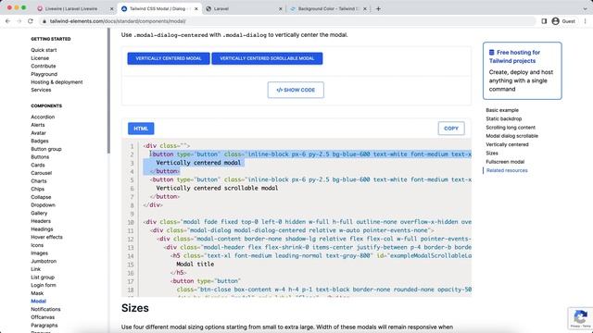Open the side panel icon in the toolbar
The width and height of the screenshot is (593, 333).
544,21
